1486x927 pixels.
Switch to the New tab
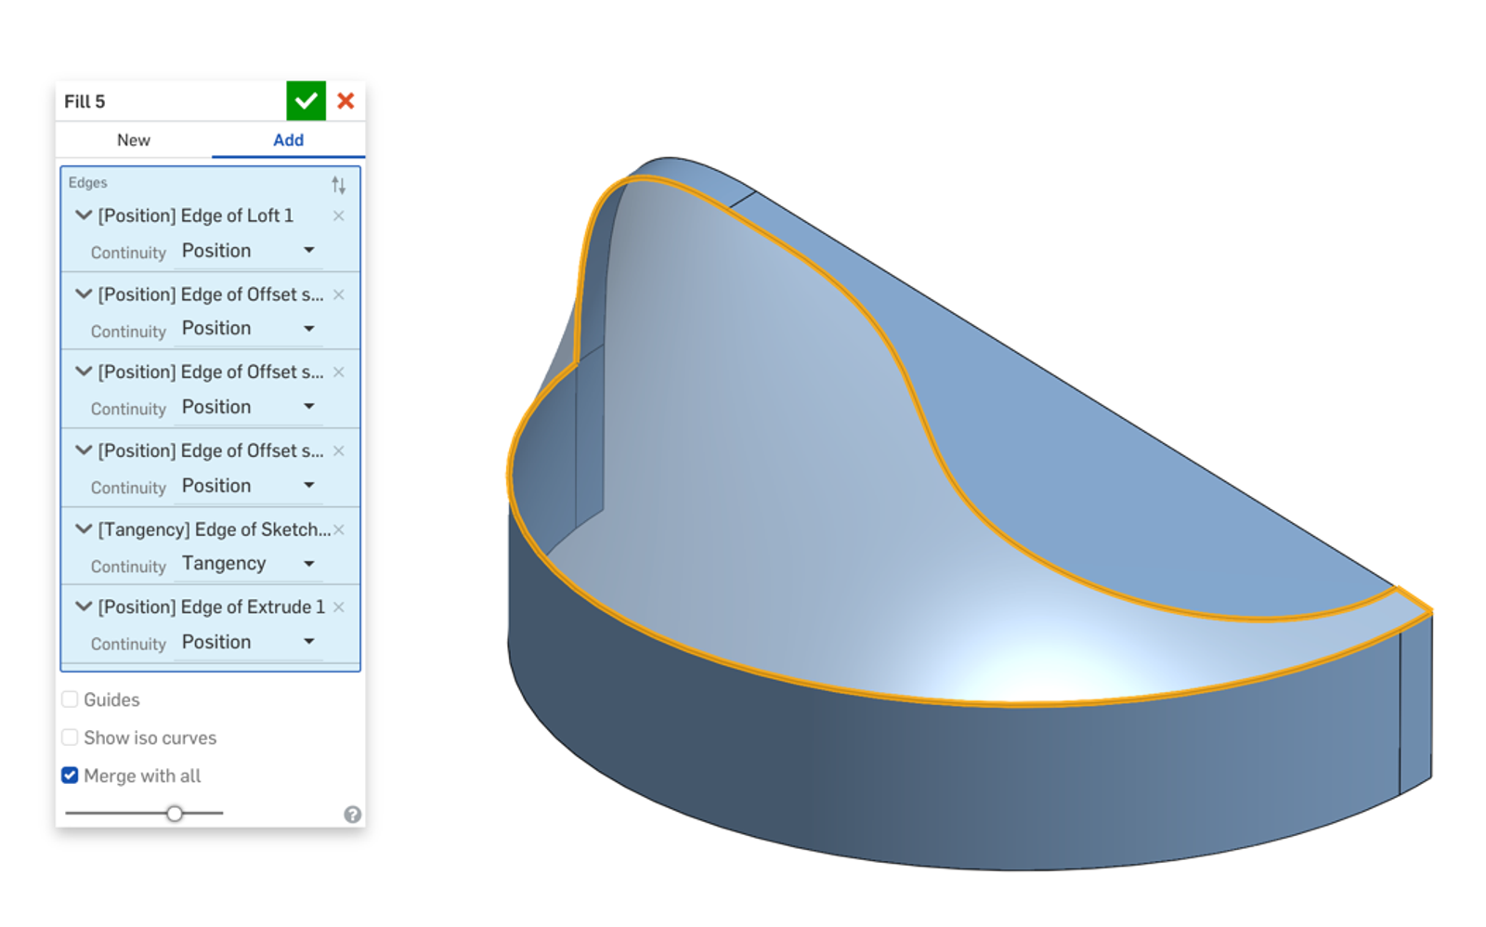134,140
